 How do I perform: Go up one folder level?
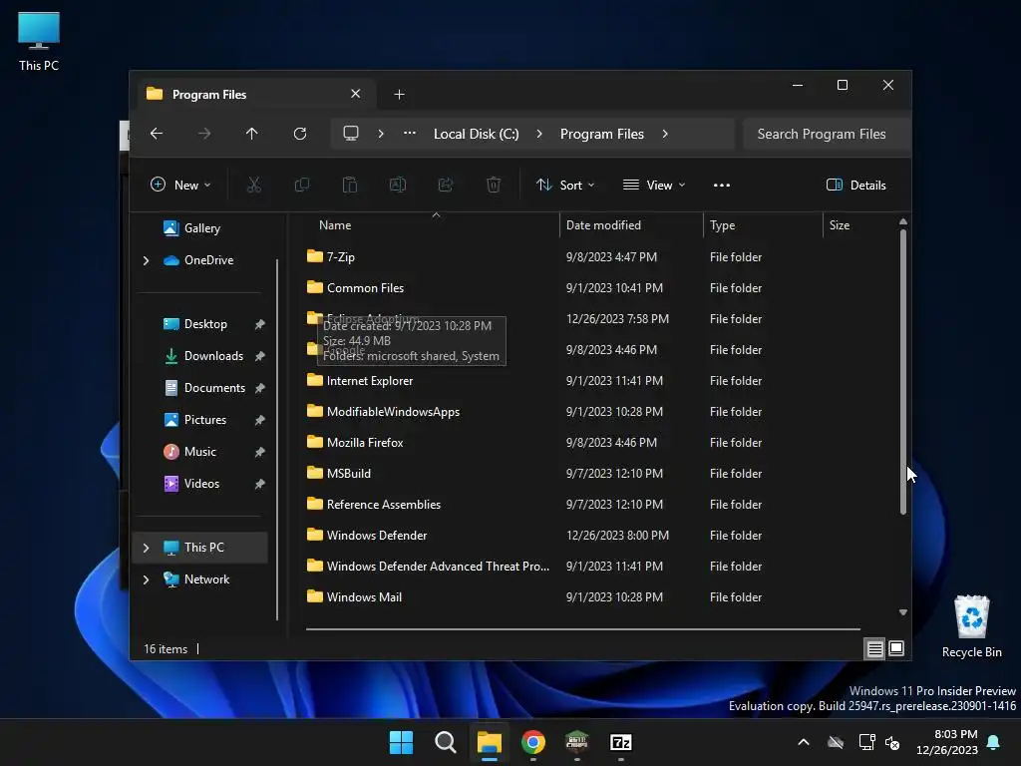[251, 134]
